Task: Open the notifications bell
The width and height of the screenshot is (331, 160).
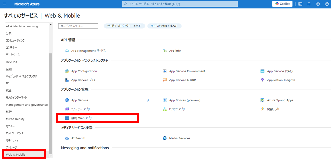Action: tap(309, 4)
